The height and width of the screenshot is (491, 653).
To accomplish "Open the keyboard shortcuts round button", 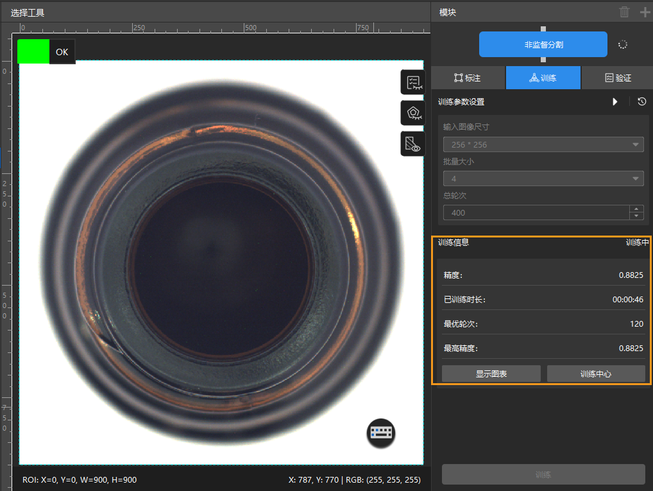I will pyautogui.click(x=381, y=433).
